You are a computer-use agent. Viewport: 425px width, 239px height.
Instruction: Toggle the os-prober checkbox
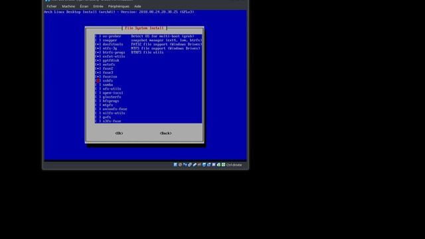[98, 36]
